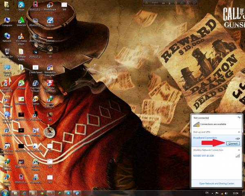This screenshot has height=196, width=245.
Task: Select the HD Video desktop shortcut
Action: (x=7, y=132)
